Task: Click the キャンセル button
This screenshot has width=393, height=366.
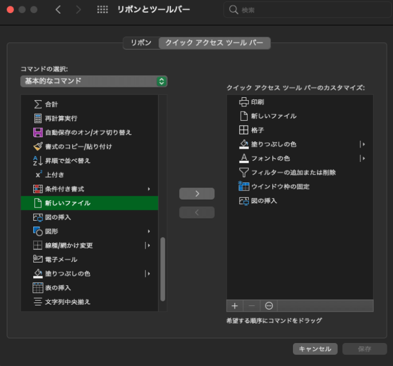Action: coord(315,349)
